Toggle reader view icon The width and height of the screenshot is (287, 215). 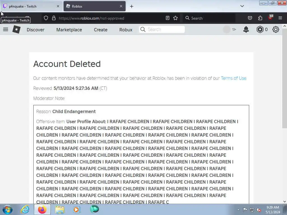(168, 18)
